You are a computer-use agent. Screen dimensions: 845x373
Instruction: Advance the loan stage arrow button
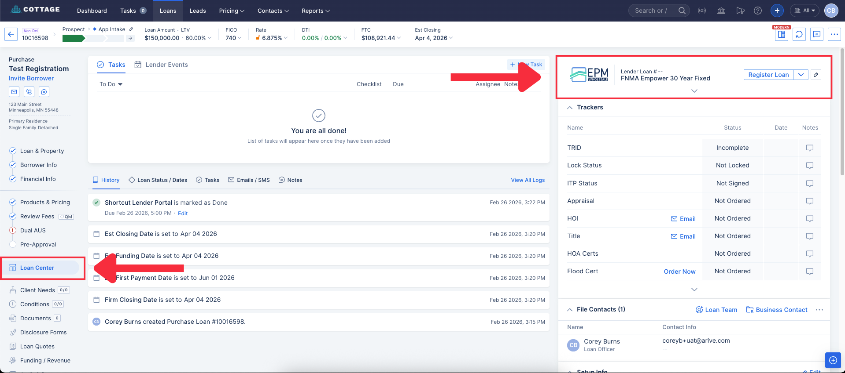(x=130, y=38)
